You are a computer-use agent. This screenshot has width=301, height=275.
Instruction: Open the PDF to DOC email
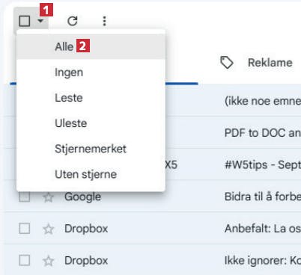pyautogui.click(x=262, y=133)
